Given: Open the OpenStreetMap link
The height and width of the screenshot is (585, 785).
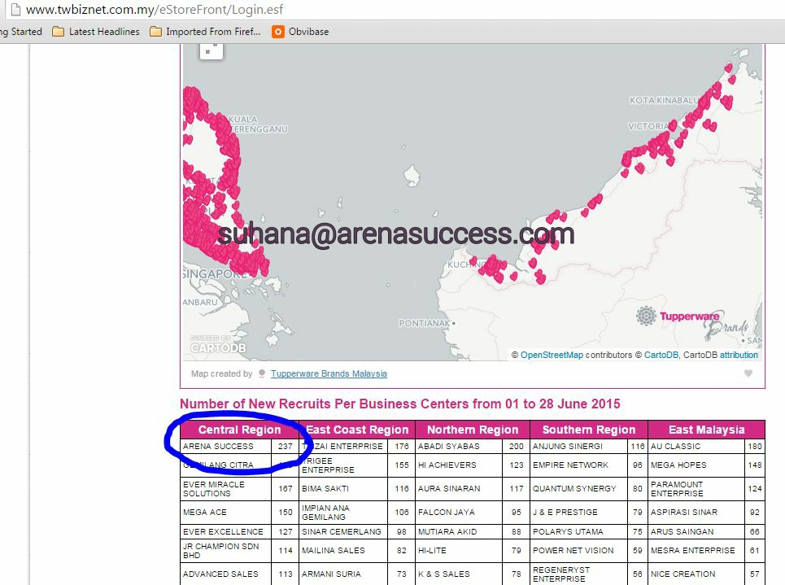Looking at the screenshot, I should coord(552,355).
